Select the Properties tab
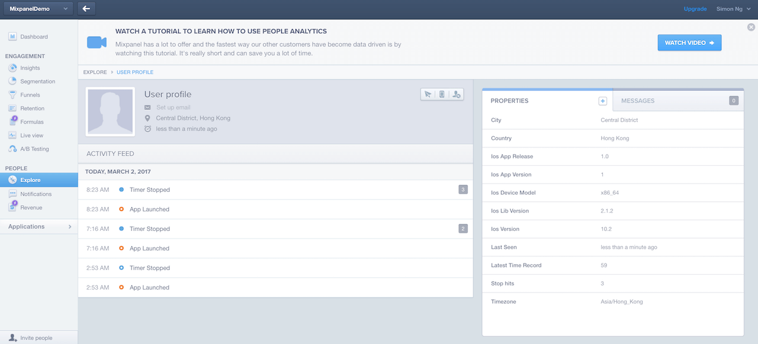758x344 pixels. [547, 101]
